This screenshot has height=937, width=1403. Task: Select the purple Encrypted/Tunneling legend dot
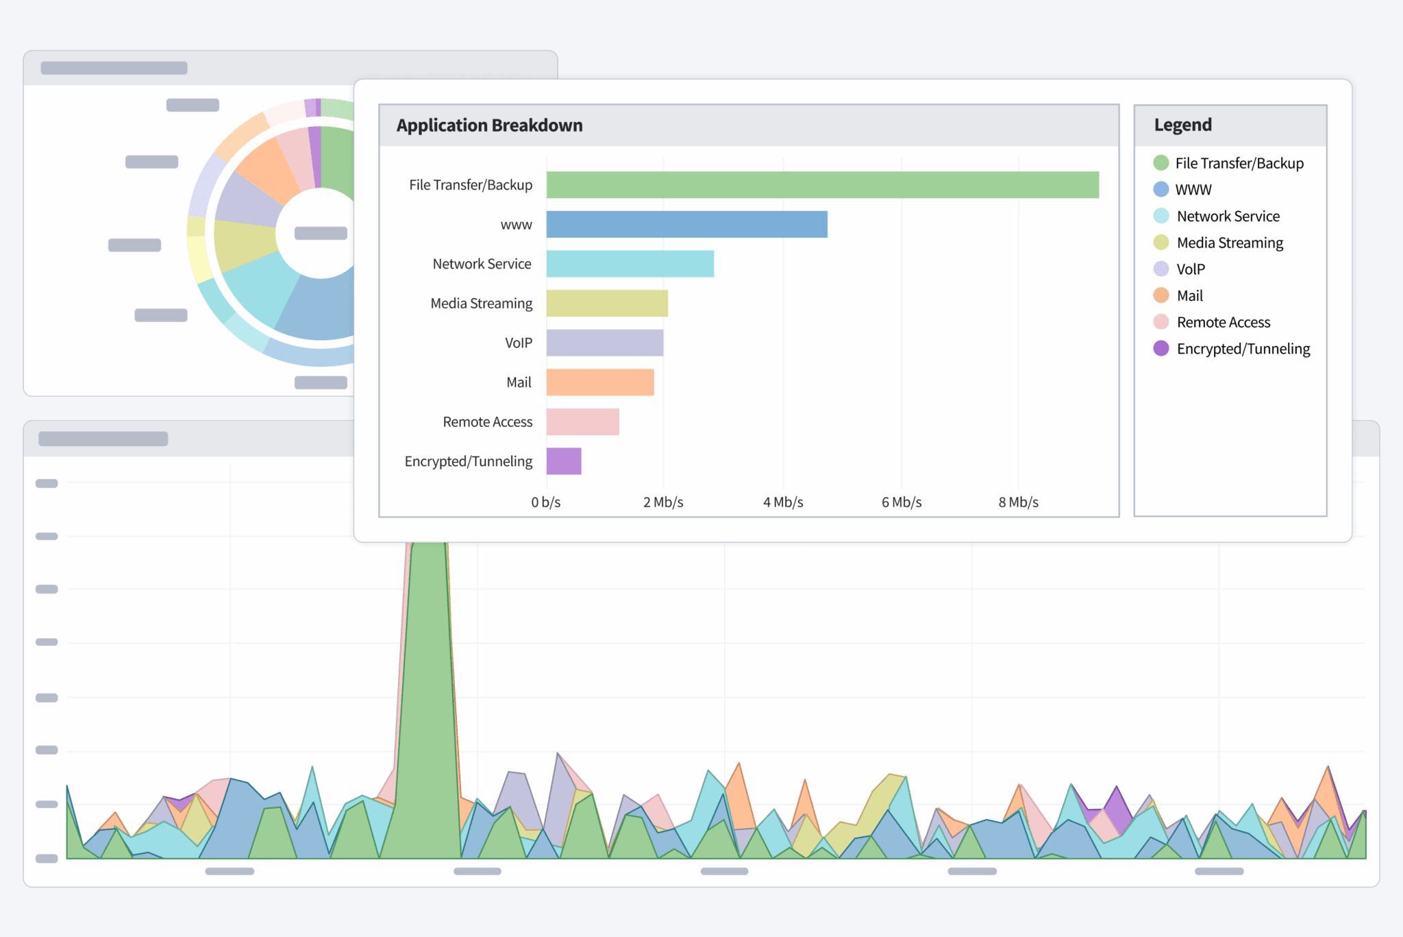coord(1160,349)
